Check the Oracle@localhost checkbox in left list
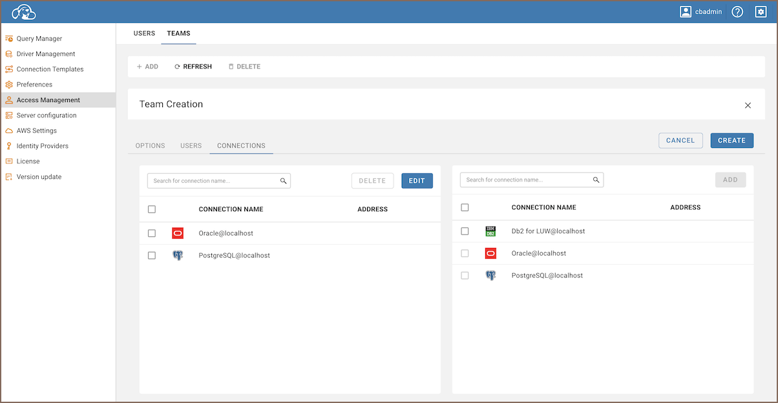This screenshot has width=778, height=403. pos(152,233)
